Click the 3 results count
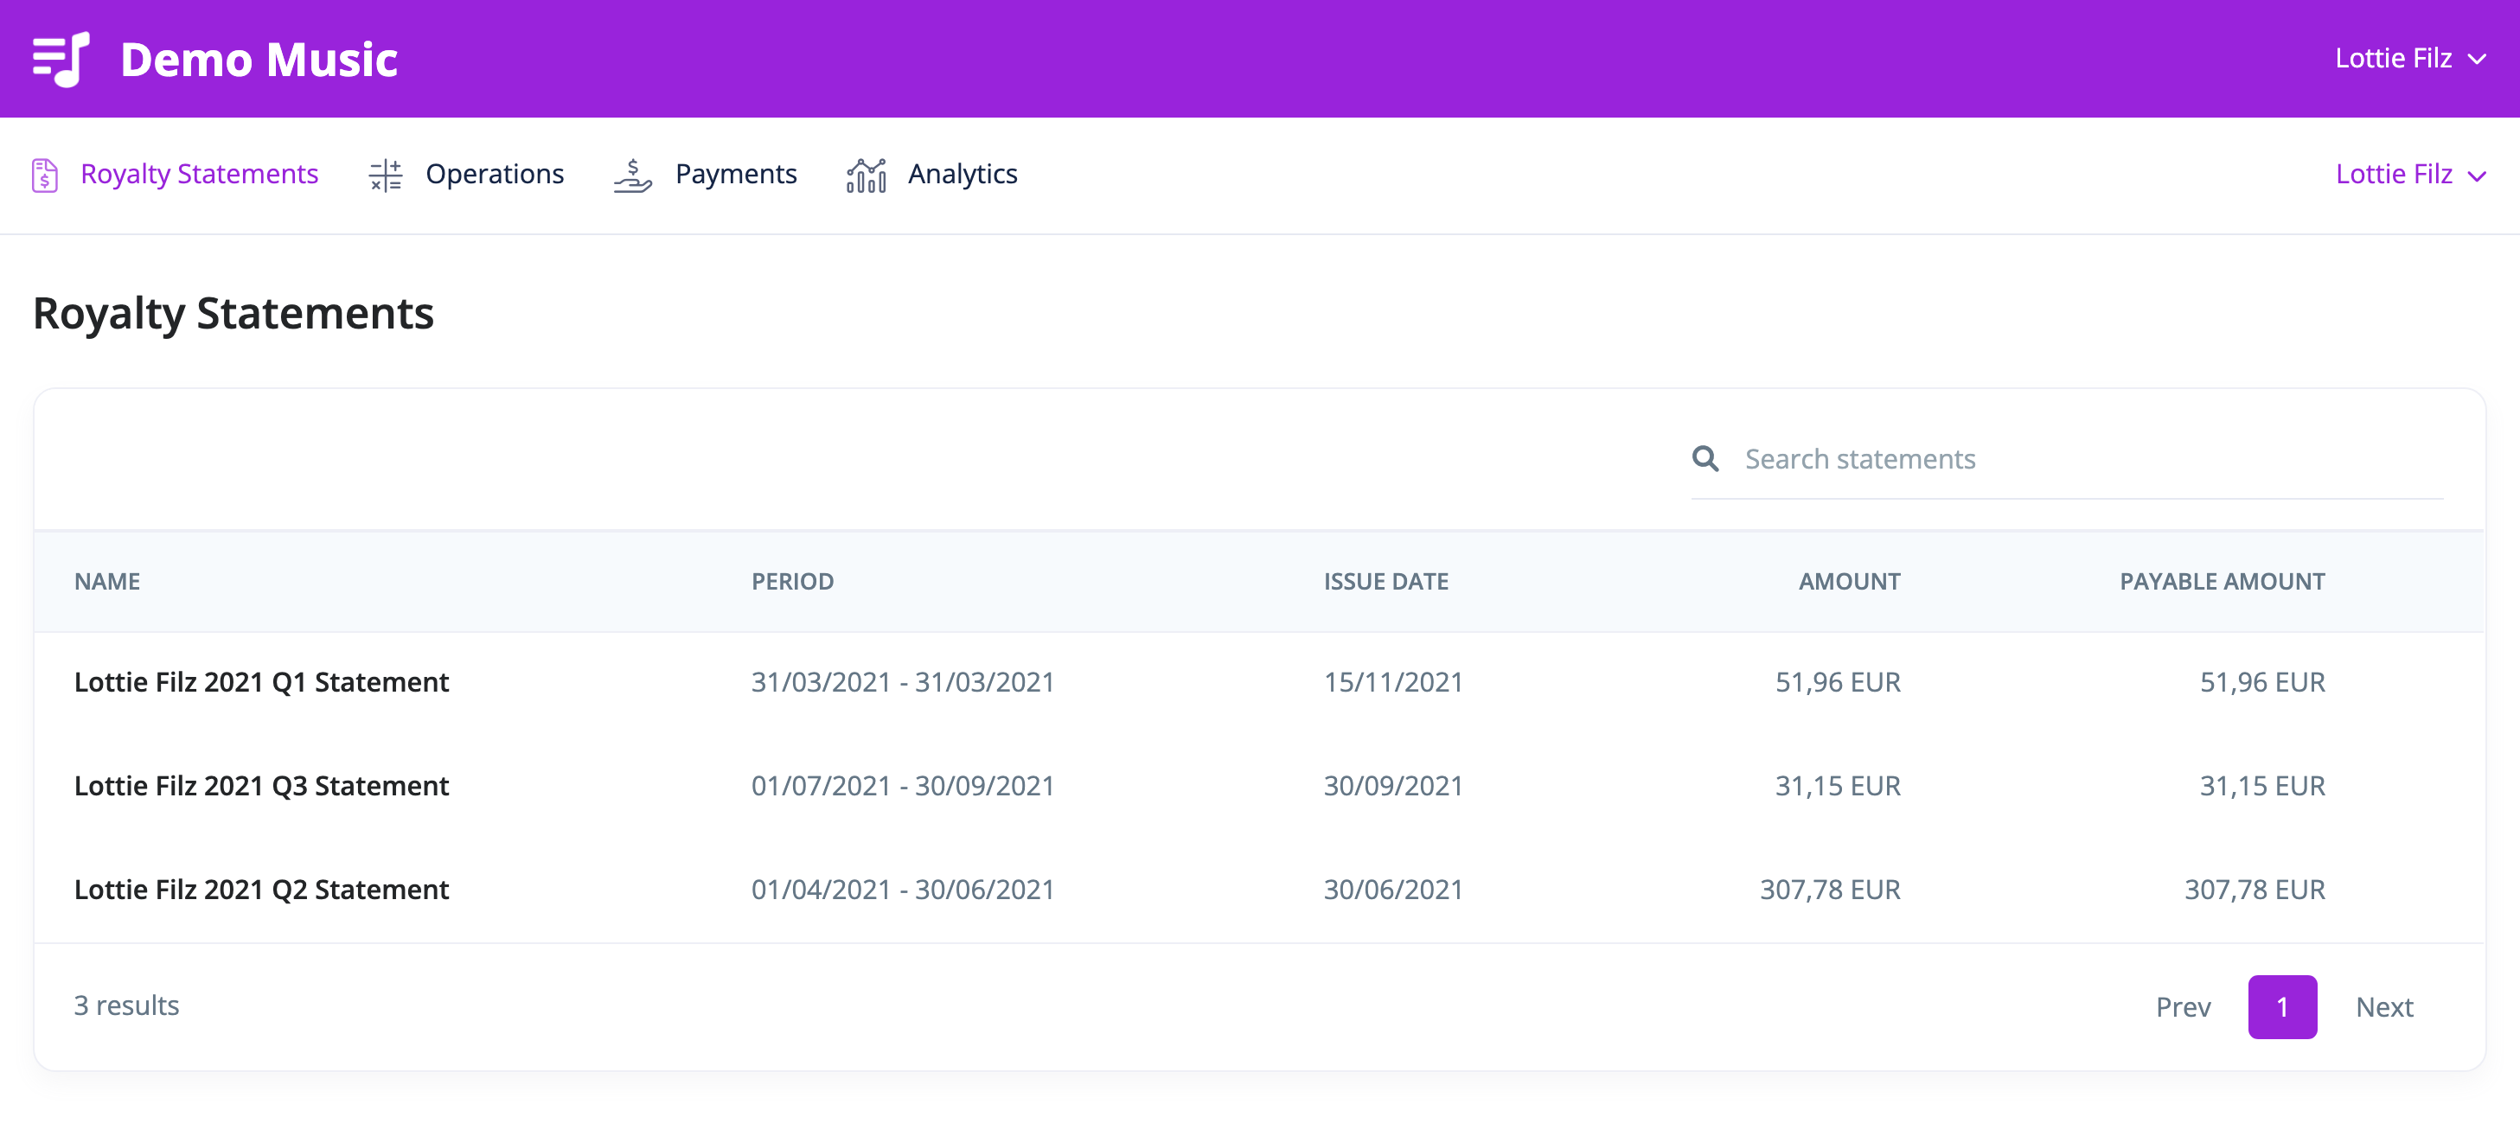Image resolution: width=2520 pixels, height=1136 pixels. [x=126, y=1005]
